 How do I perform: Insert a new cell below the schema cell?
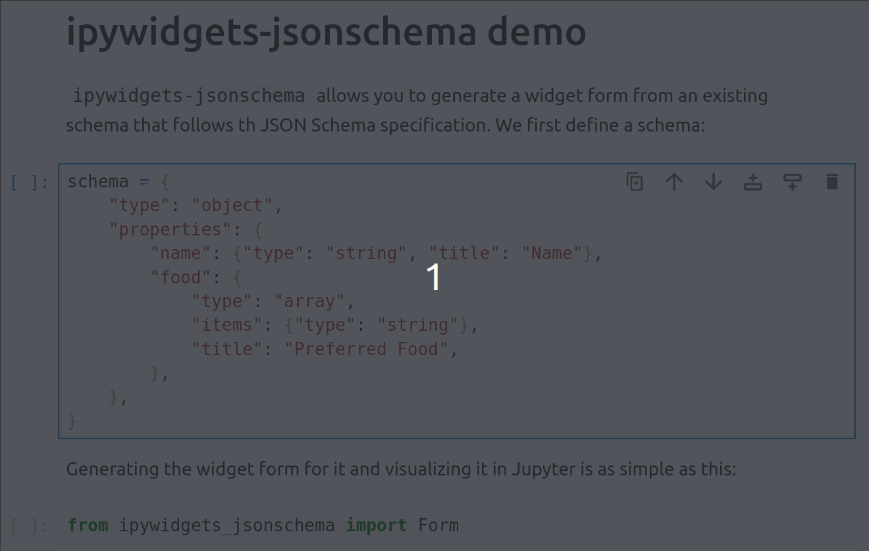pyautogui.click(x=792, y=181)
